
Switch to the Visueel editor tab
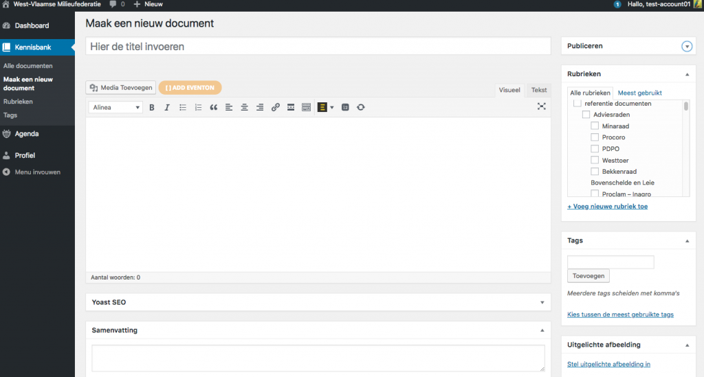(x=509, y=90)
